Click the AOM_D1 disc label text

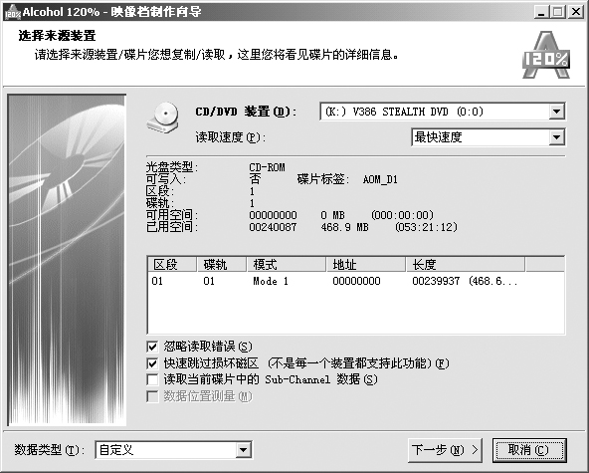380,179
